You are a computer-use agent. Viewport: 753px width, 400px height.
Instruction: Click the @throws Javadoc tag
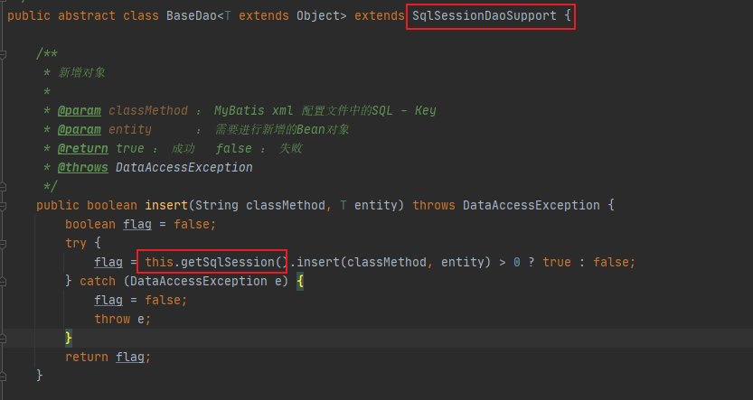pos(83,167)
